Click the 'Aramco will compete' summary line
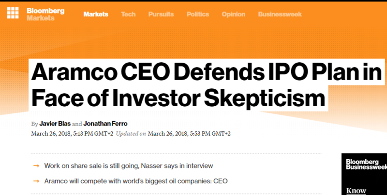Image resolution: width=387 pixels, height=195 pixels. click(136, 181)
